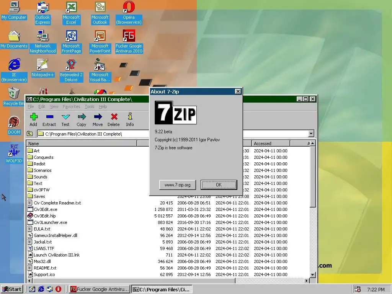This screenshot has width=392, height=294.
Task: Switch to Fucker Google Antivirus taskbar button
Action: 100,289
